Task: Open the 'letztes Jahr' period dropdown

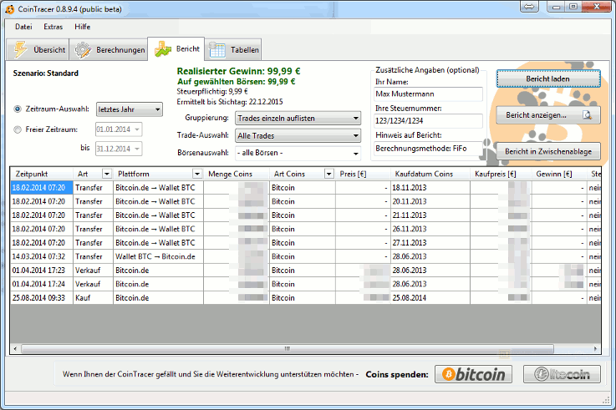Action: [130, 109]
